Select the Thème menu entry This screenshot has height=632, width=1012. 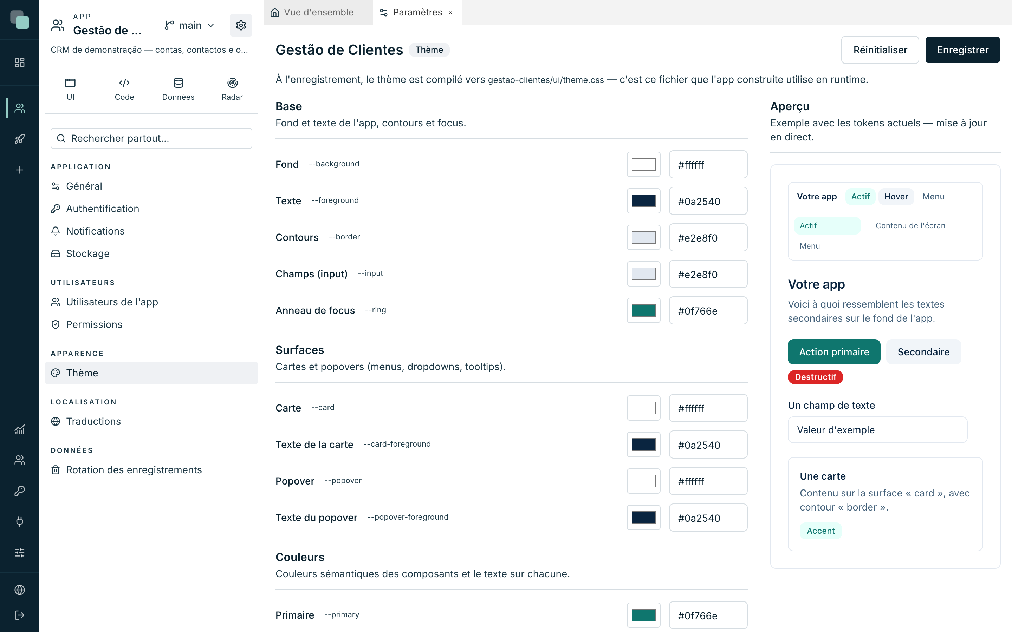click(x=151, y=373)
